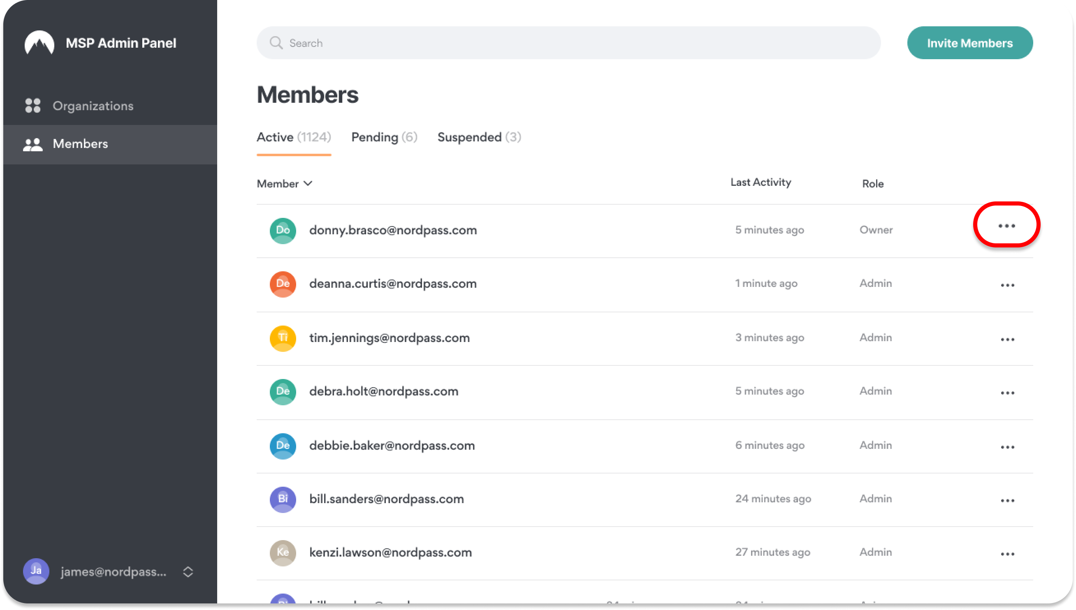Open more options for bill.sanders@nordpass.com
This screenshot has height=610, width=1076.
[1007, 501]
